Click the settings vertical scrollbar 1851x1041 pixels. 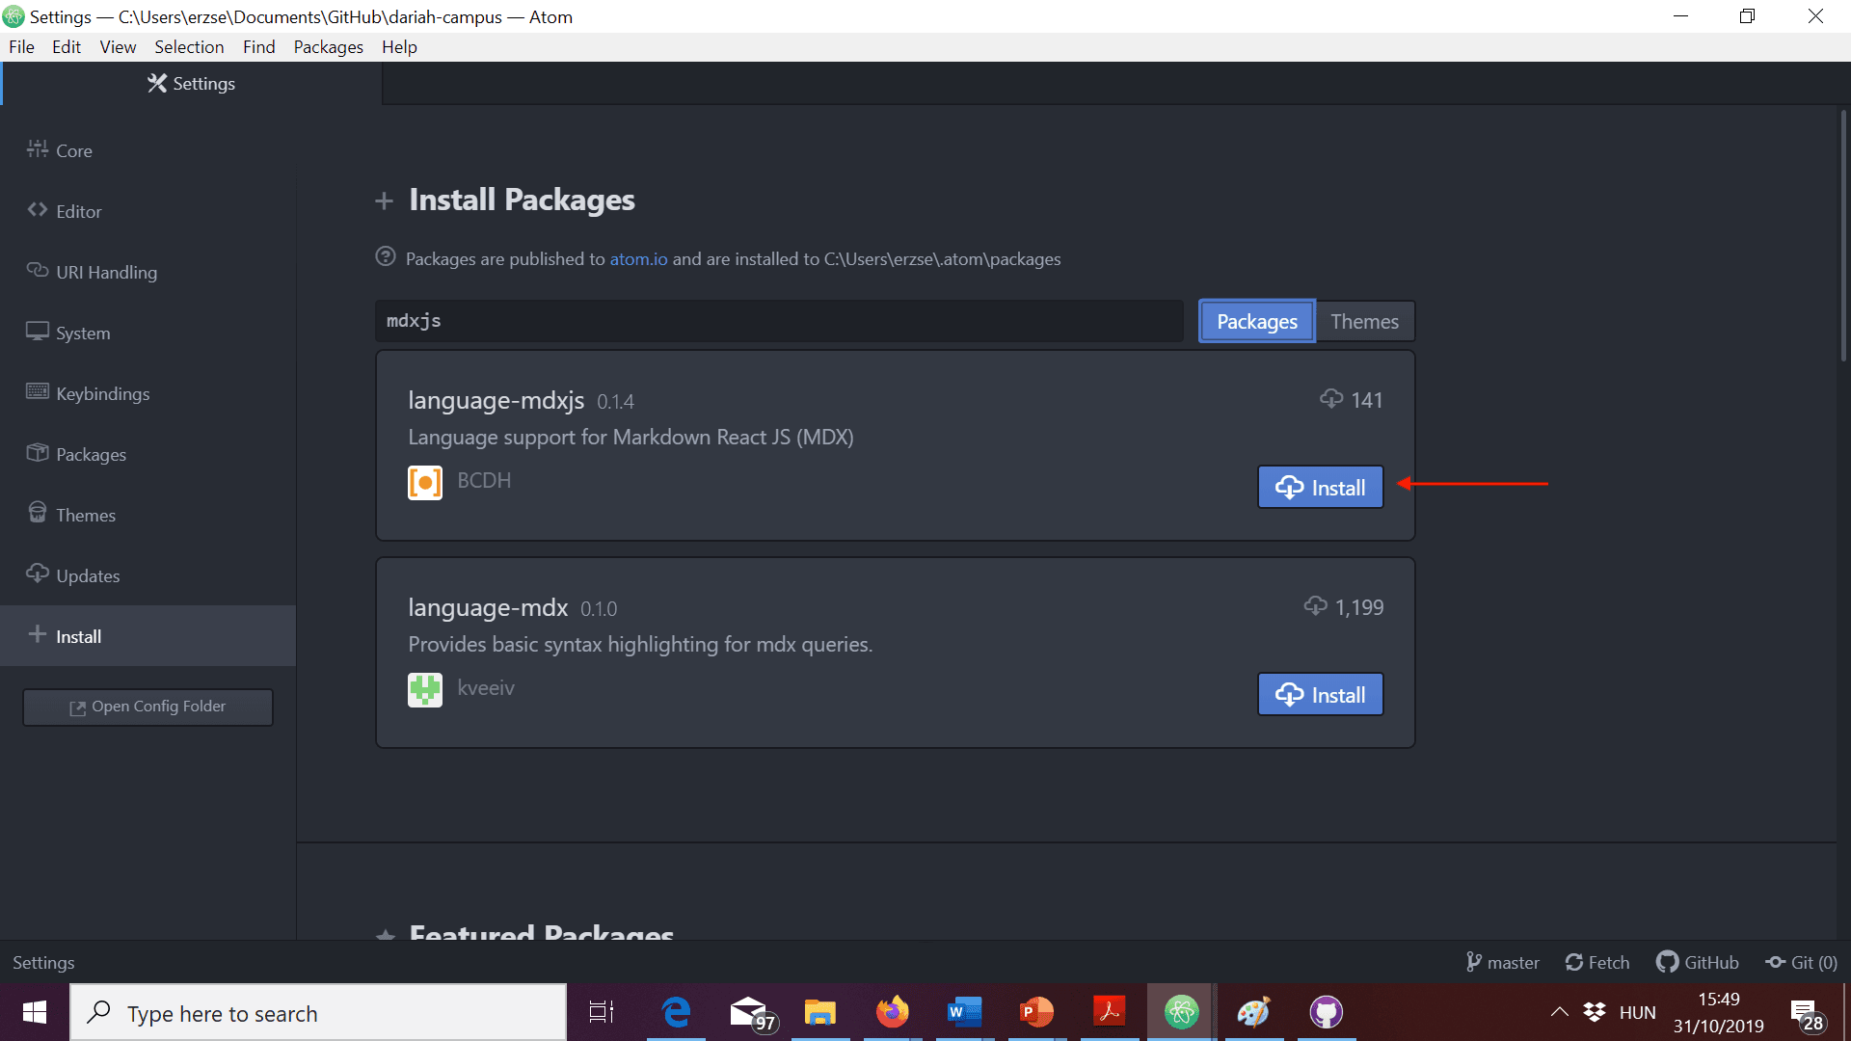pyautogui.click(x=1842, y=236)
